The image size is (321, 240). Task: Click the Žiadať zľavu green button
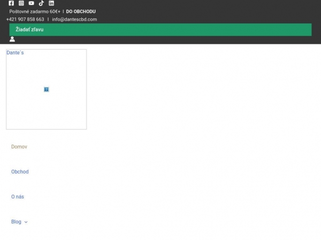click(x=160, y=29)
